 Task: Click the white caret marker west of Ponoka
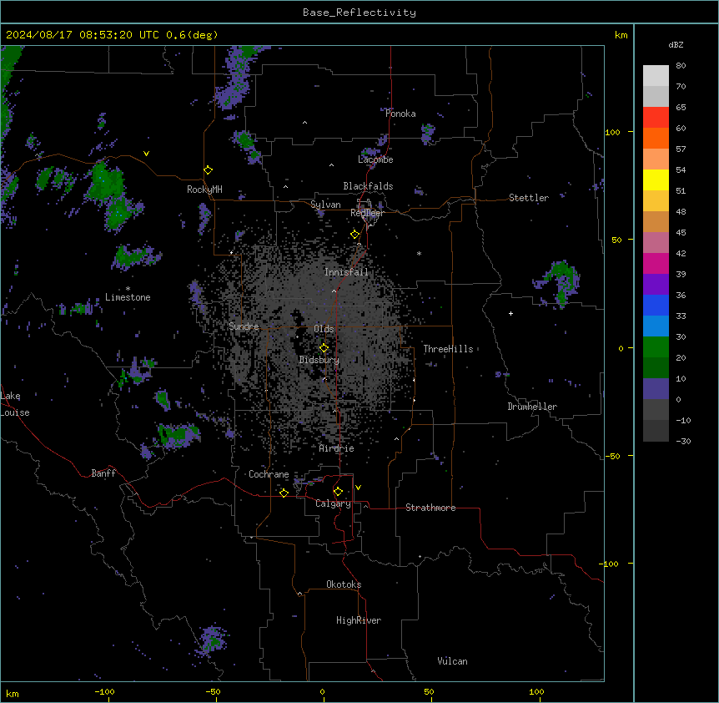pos(304,123)
